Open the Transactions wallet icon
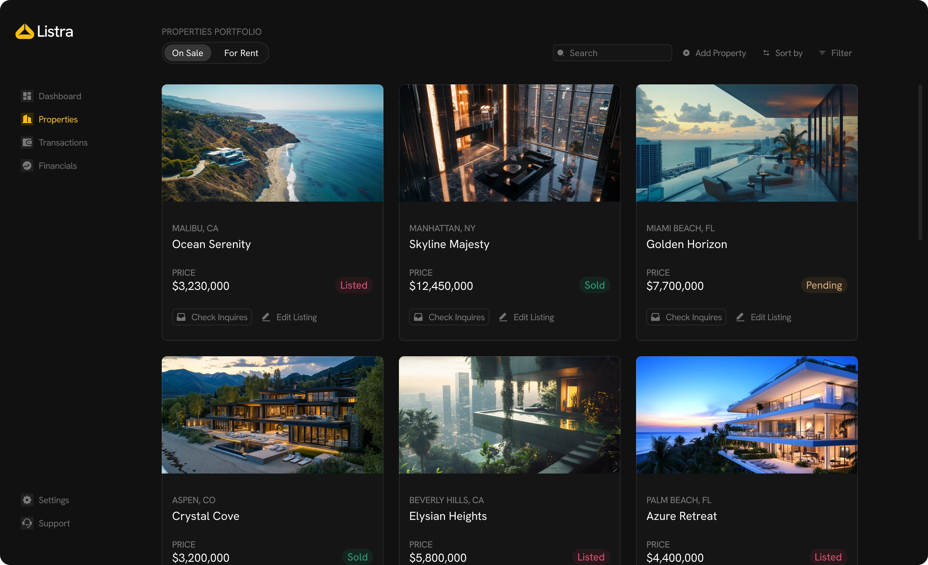The height and width of the screenshot is (565, 928). click(x=27, y=142)
